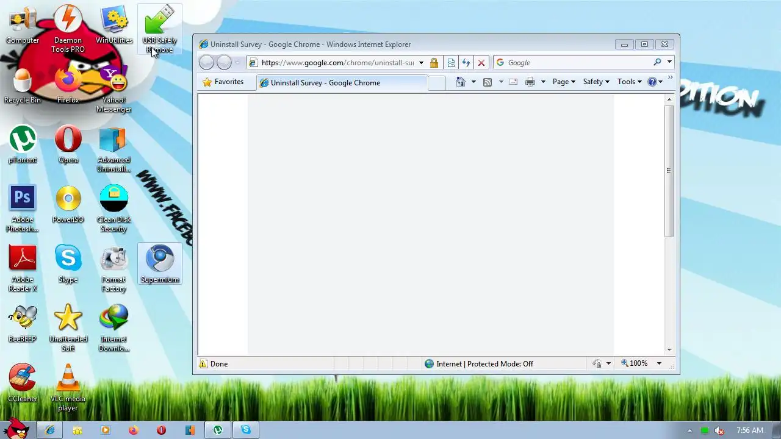Viewport: 781px width, 439px height.
Task: Open a new blank tab
Action: [x=437, y=83]
